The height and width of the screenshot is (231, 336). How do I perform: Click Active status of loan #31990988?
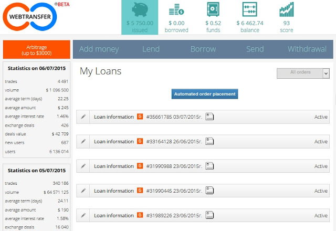(x=321, y=166)
